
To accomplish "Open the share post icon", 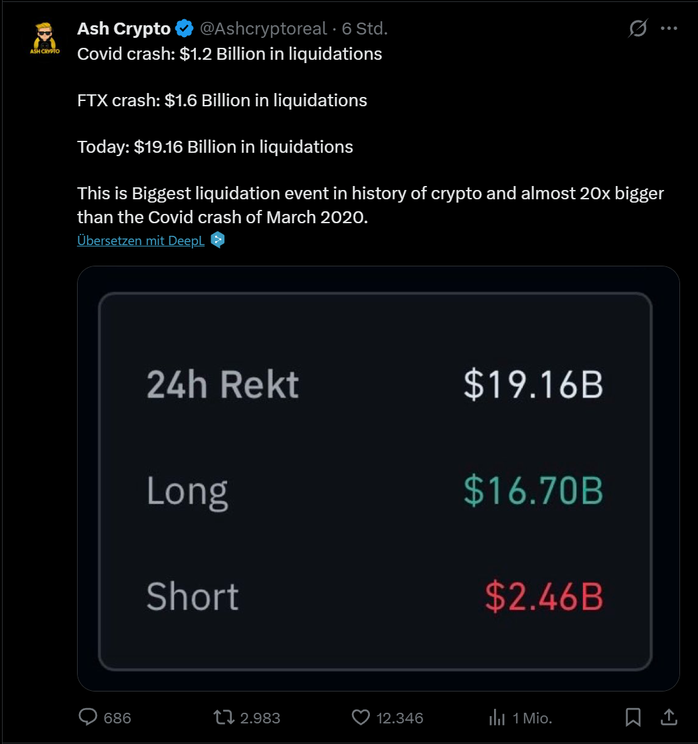I will (669, 717).
